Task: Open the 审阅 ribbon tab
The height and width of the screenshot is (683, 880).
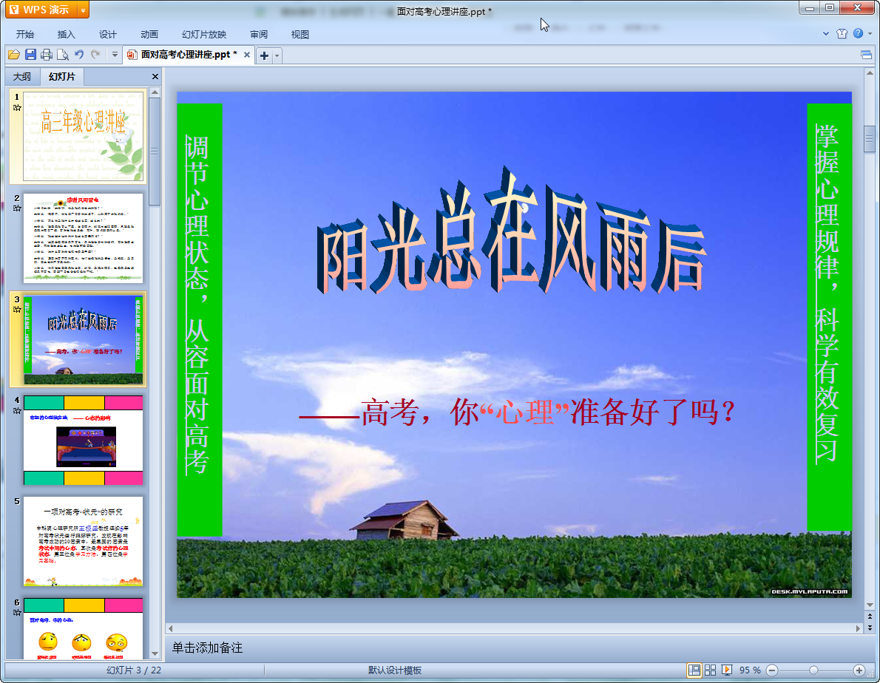Action: [259, 34]
